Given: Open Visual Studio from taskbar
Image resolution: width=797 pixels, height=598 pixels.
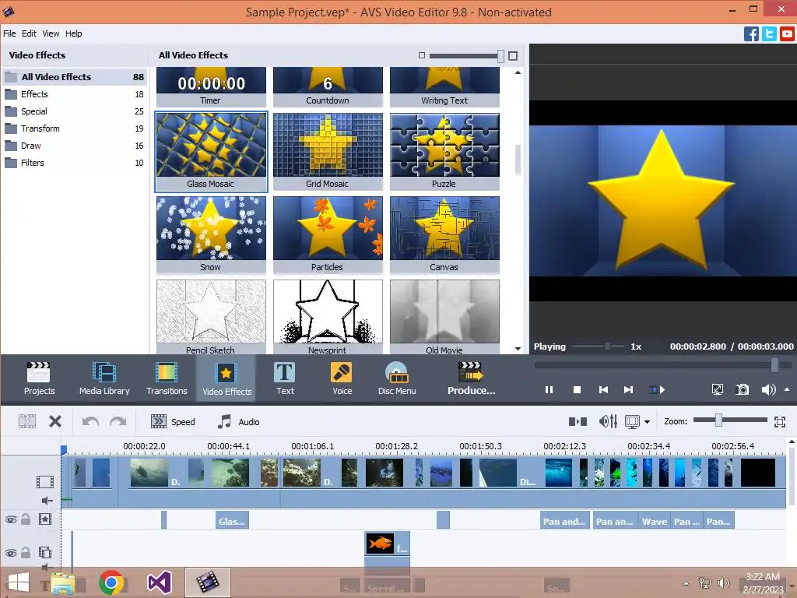Looking at the screenshot, I should 159,582.
